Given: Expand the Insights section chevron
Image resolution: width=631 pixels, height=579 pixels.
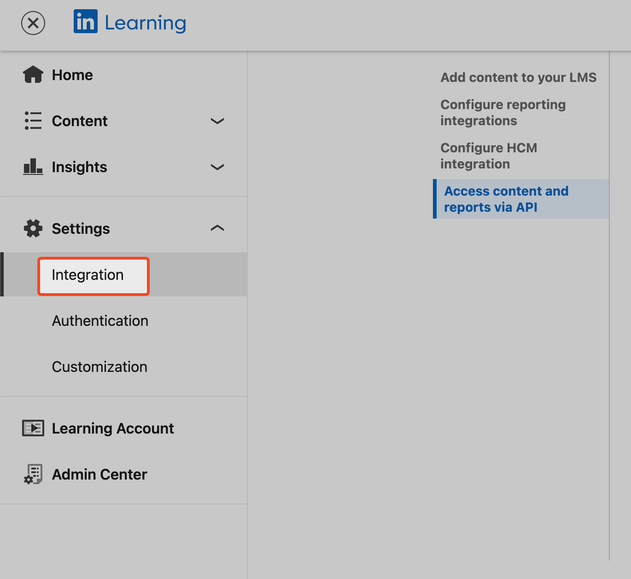Looking at the screenshot, I should [217, 167].
